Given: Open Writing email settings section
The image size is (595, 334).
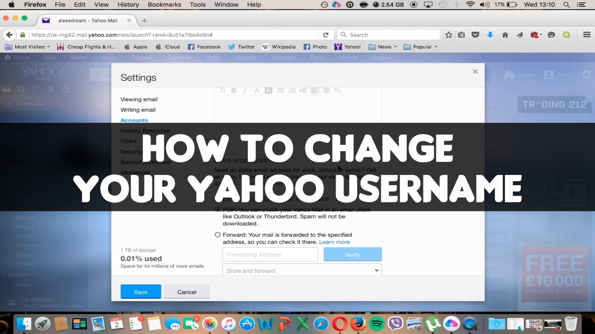Looking at the screenshot, I should coord(138,110).
